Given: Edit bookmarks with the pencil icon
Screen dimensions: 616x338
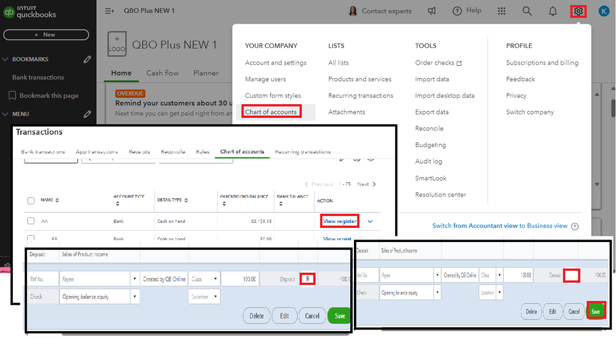Looking at the screenshot, I should (x=87, y=59).
